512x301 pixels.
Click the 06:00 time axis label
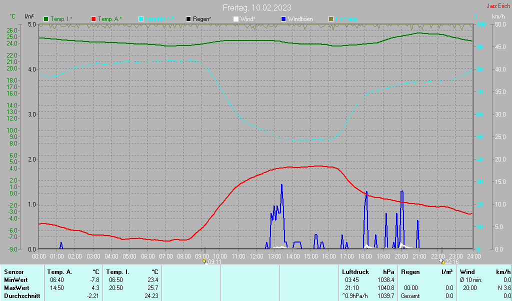(x=147, y=256)
